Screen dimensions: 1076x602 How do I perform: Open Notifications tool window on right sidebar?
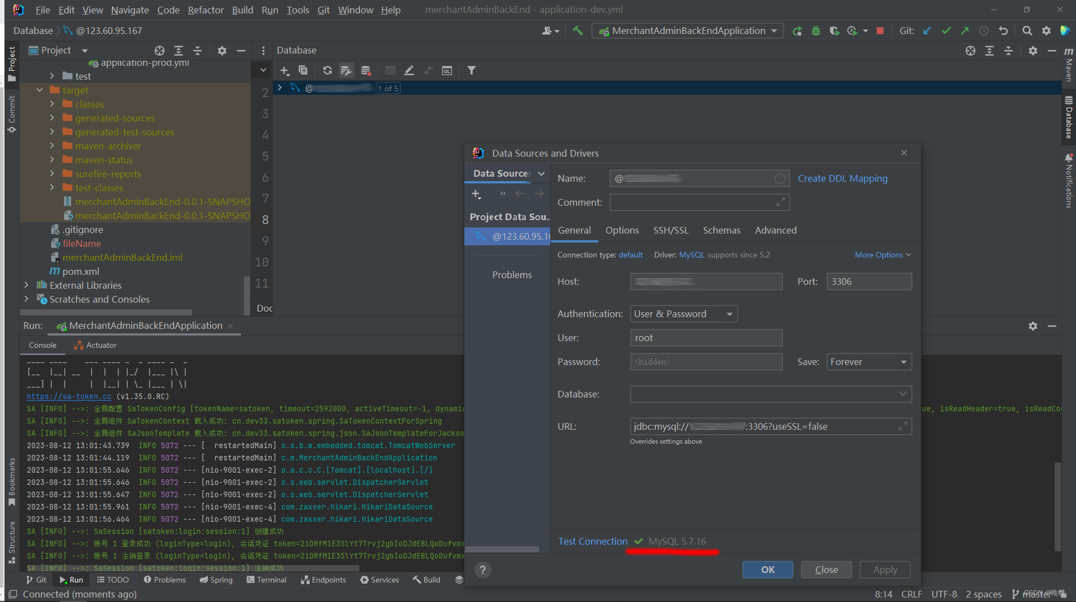(1069, 181)
